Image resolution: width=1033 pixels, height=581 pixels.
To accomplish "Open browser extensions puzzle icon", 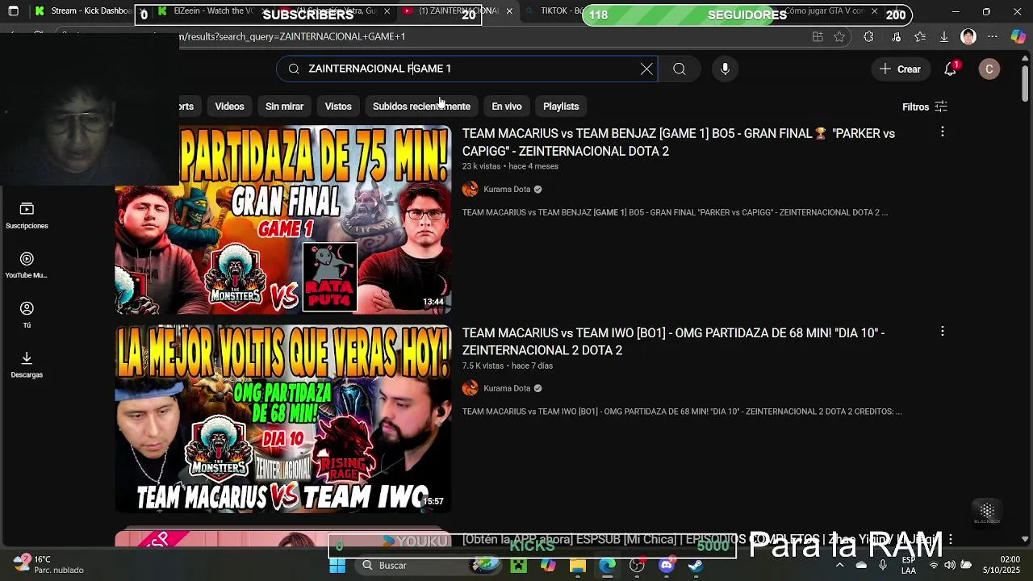I will (868, 37).
